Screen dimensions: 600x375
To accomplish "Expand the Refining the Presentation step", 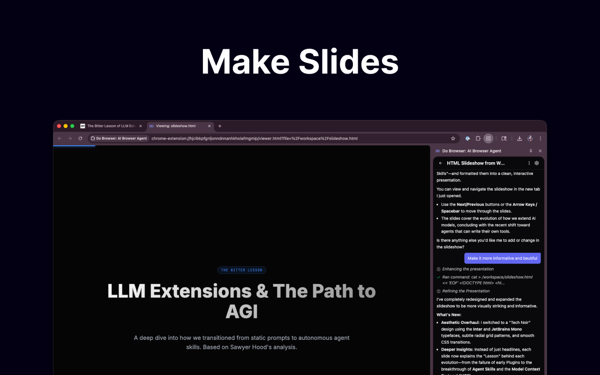I will tap(463, 291).
